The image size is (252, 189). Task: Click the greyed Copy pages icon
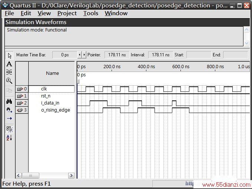pos(9,90)
